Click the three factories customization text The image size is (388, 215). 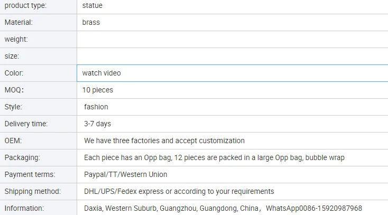tap(164, 141)
